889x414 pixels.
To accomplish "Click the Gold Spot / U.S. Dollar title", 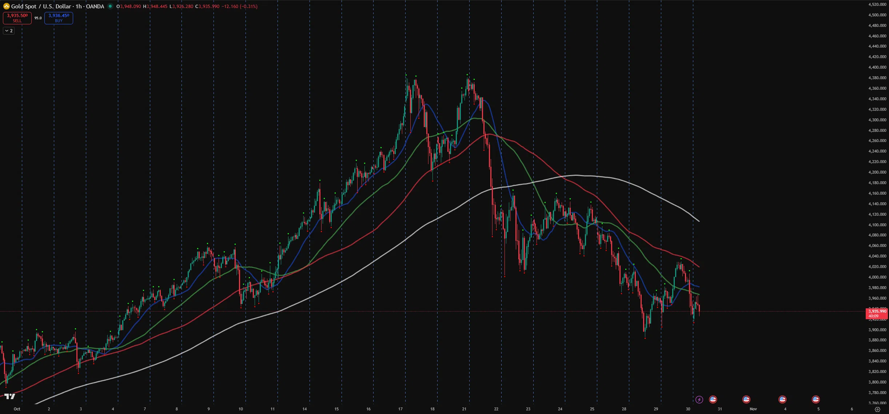I will click(x=41, y=6).
